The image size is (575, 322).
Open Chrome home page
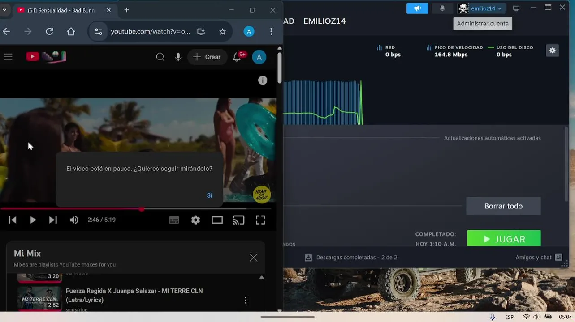(x=71, y=31)
